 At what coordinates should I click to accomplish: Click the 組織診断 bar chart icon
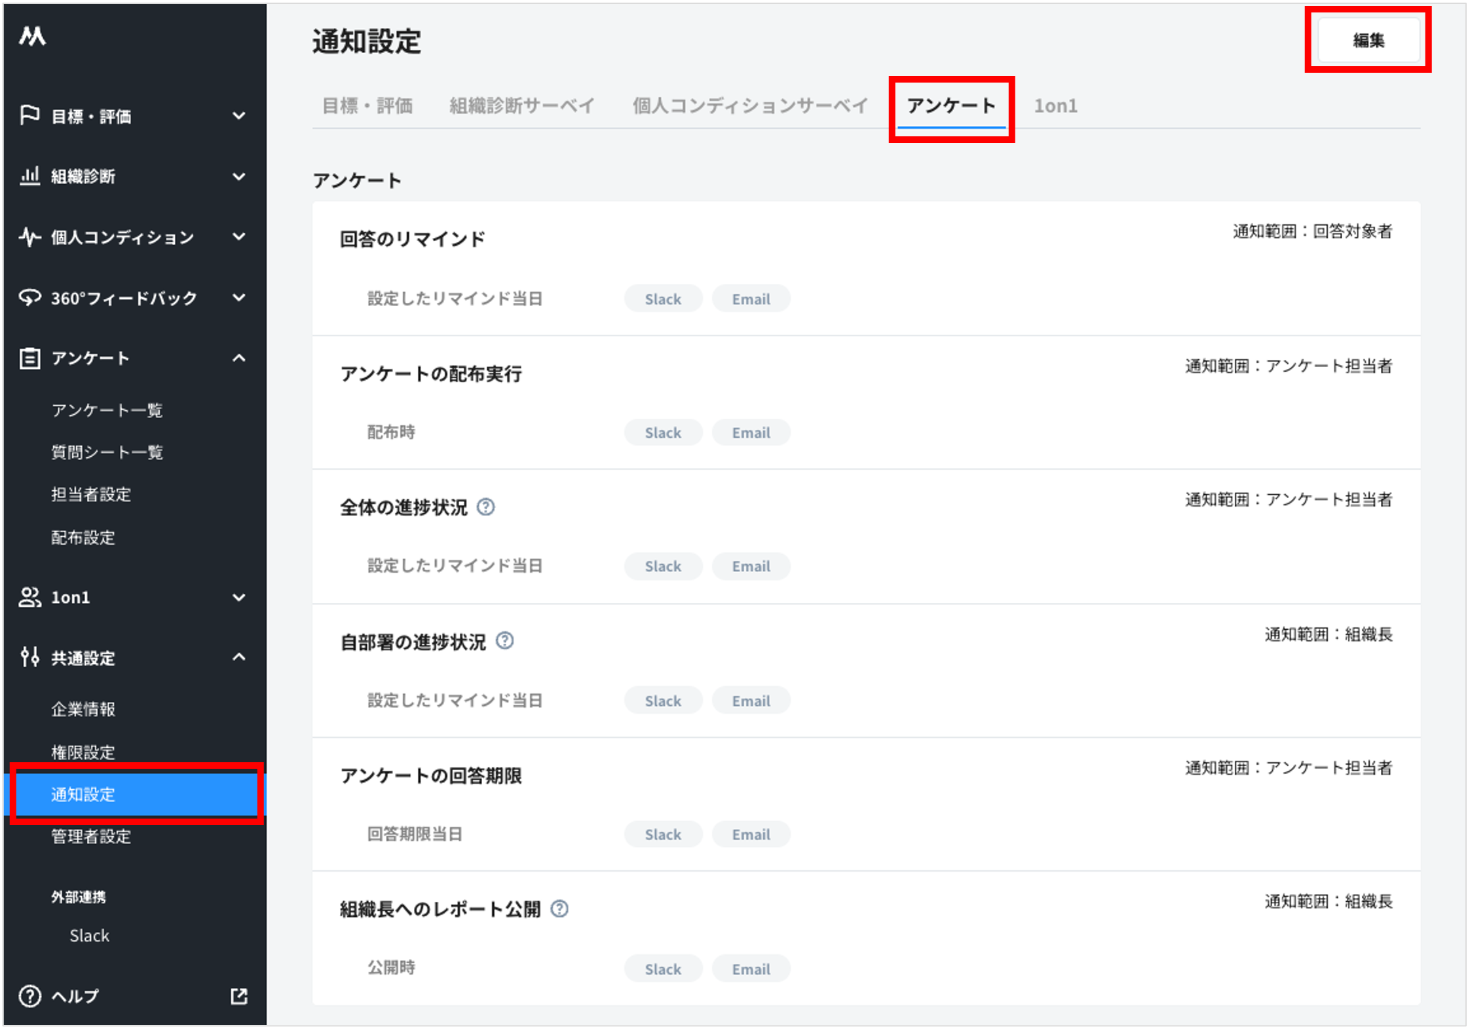click(30, 176)
